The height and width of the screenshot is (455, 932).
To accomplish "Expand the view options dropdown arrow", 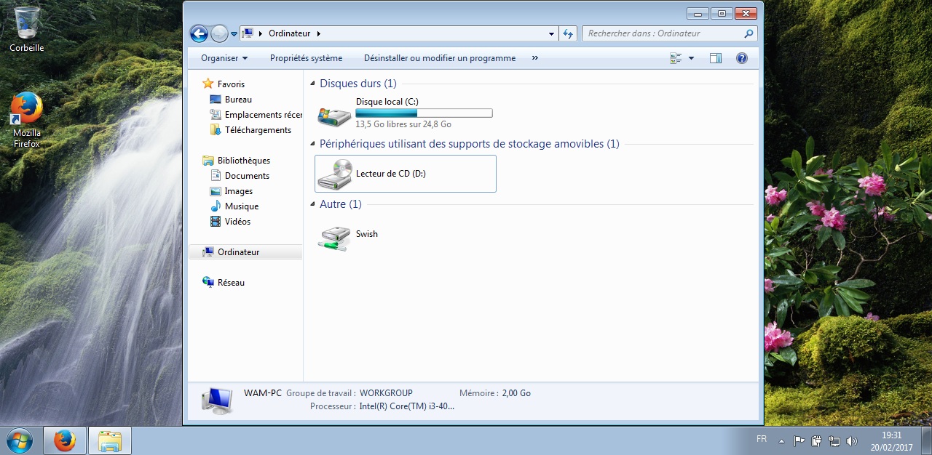I will 691,58.
